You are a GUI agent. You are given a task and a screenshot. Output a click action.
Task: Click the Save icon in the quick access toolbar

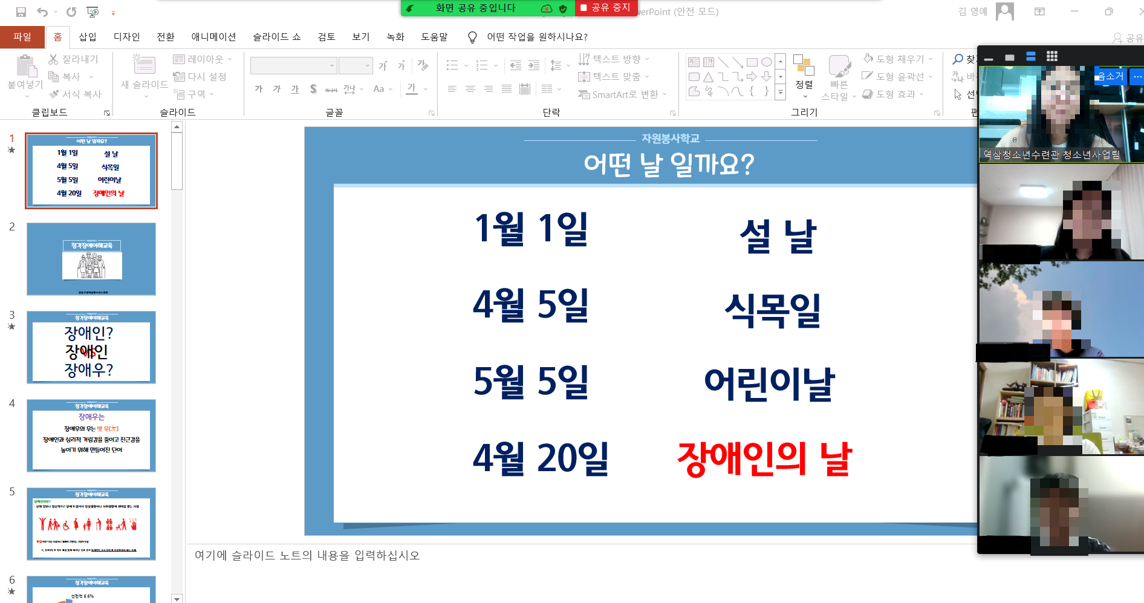pyautogui.click(x=21, y=12)
